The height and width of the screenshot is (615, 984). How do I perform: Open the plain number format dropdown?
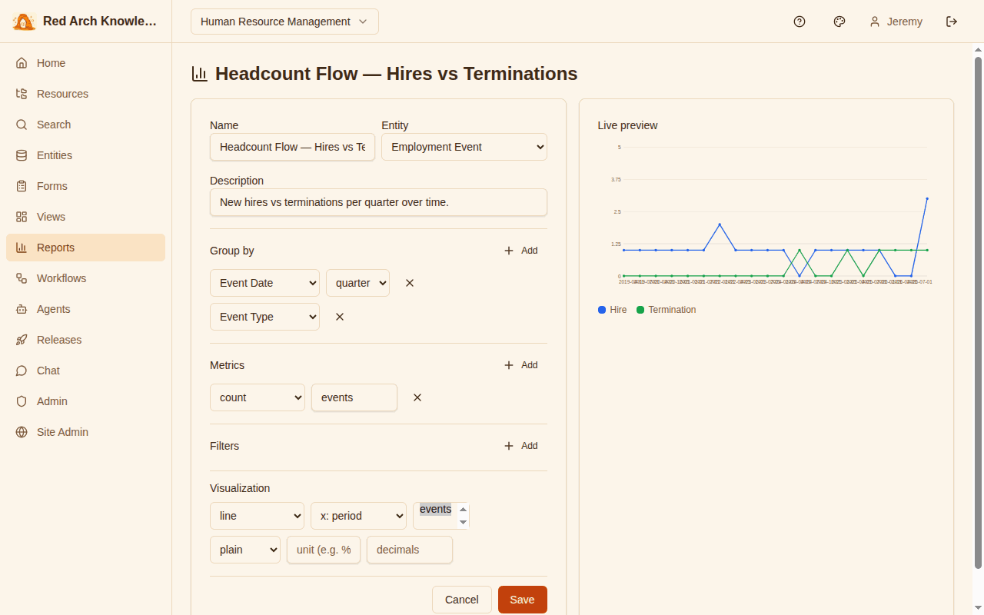point(245,550)
